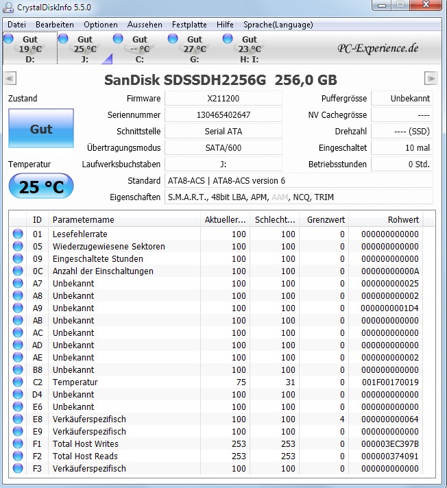Click the status orb for Lesefehlerrate row
This screenshot has height=488, width=447.
coord(18,234)
